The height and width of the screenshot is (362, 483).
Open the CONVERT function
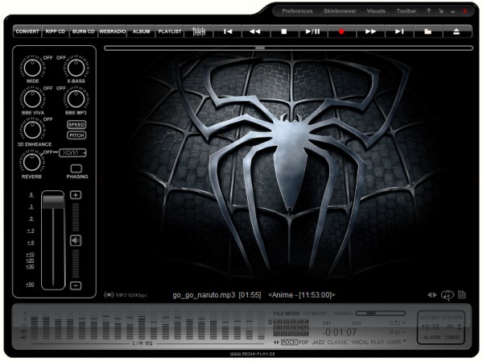[x=27, y=31]
